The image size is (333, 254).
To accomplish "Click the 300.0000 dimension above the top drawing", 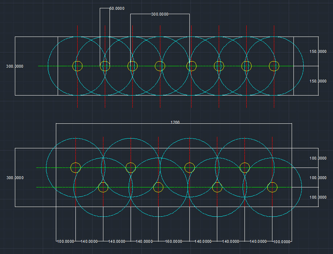I will pyautogui.click(x=160, y=14).
